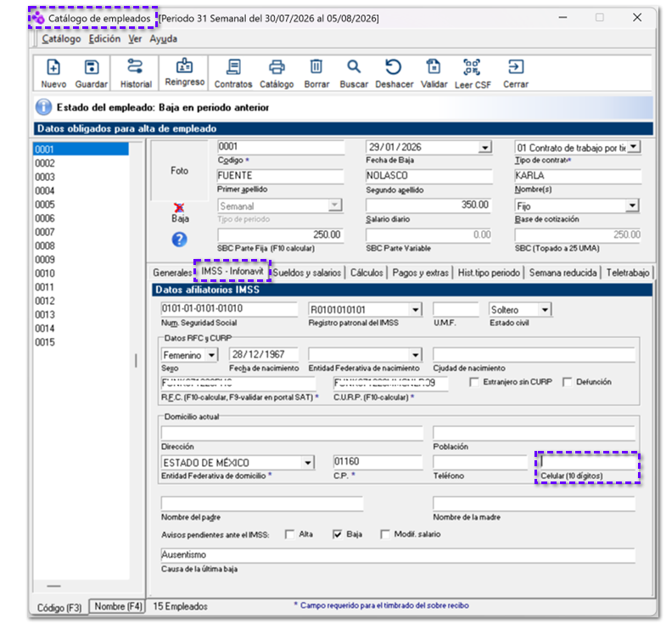Select employee 0002 in the list
The height and width of the screenshot is (625, 666).
pyautogui.click(x=81, y=163)
